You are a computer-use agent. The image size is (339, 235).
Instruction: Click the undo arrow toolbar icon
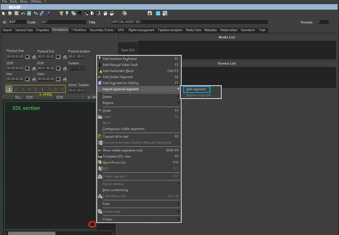coord(23,13)
